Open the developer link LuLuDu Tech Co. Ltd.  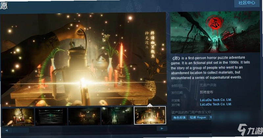[216, 100]
